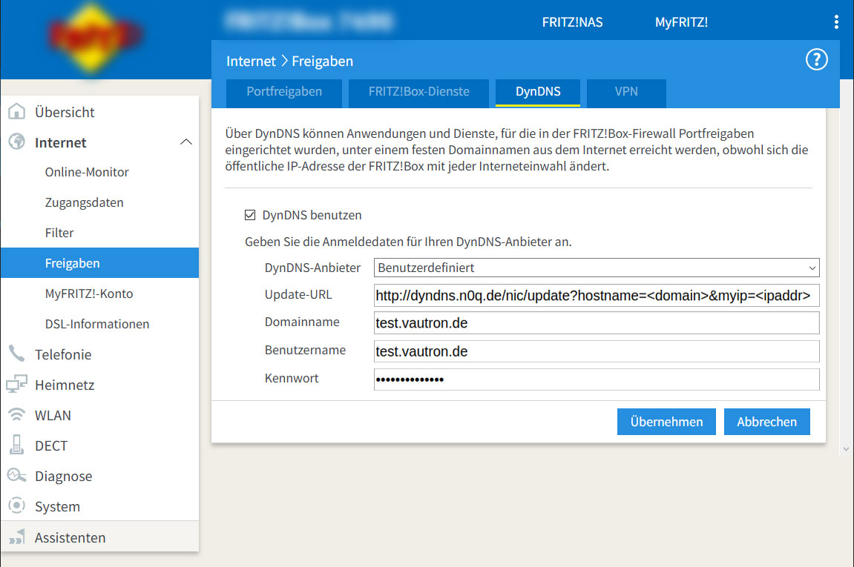The height and width of the screenshot is (567, 854).
Task: Open the Assistenten menu label
Action: [70, 537]
